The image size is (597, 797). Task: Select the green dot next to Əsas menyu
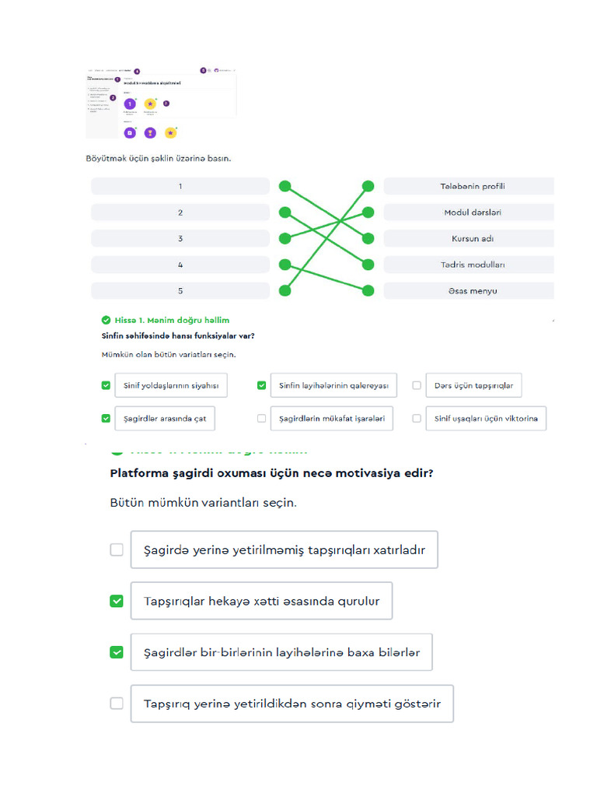[368, 291]
